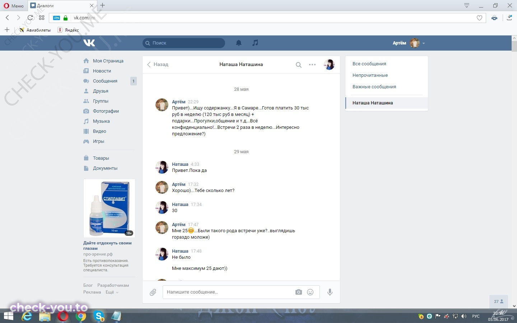The width and height of the screenshot is (517, 323).
Task: Go back with the Назад button
Action: point(158,65)
